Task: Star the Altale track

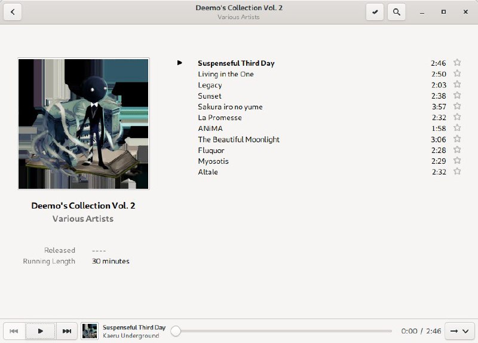Action: [x=457, y=171]
